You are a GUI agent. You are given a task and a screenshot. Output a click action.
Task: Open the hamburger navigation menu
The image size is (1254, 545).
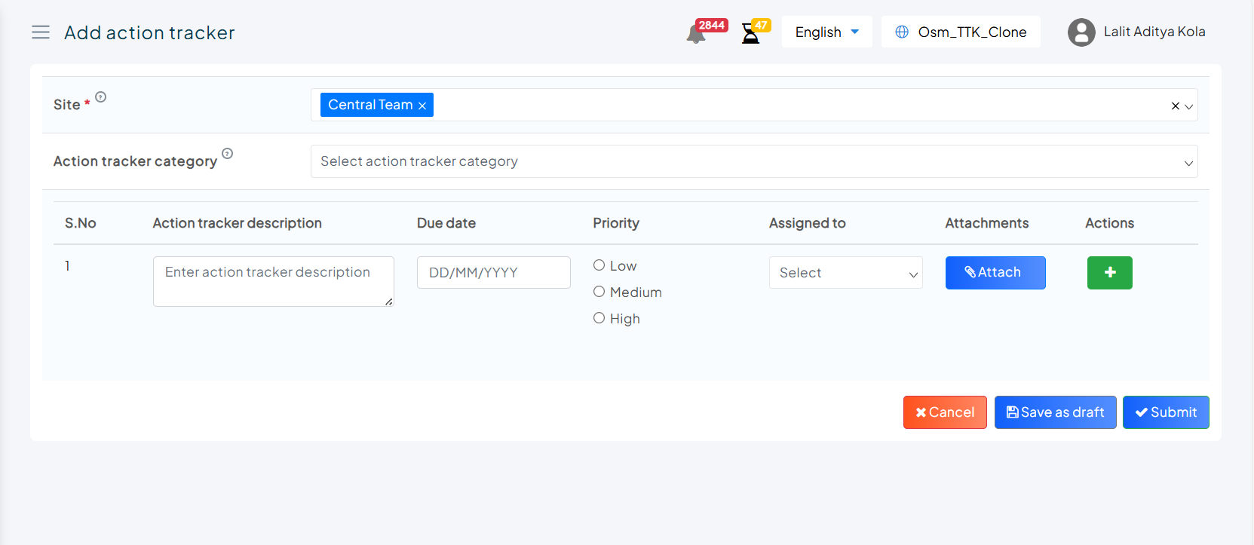[41, 32]
